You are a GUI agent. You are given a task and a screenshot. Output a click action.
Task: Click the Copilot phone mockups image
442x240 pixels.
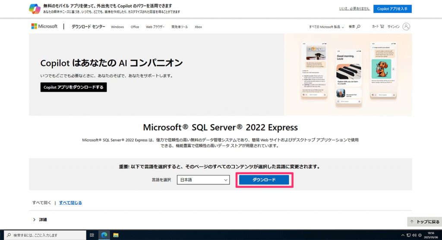pos(348,75)
